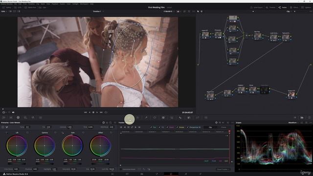Open the Tracker panel options menu
The width and height of the screenshot is (313, 176).
click(x=232, y=123)
